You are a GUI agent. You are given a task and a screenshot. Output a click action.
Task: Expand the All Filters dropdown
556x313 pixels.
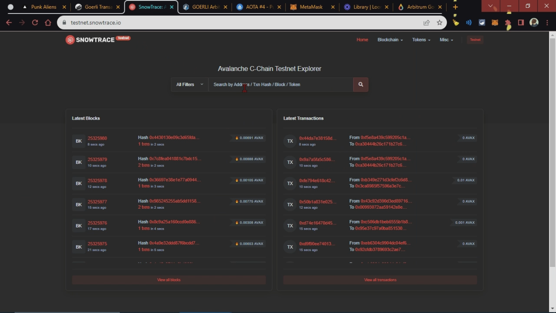point(189,84)
